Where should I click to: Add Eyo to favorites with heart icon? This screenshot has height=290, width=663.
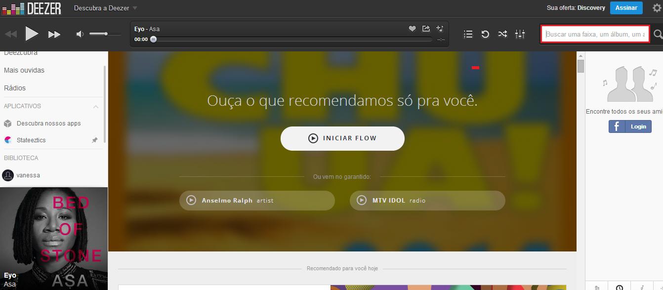point(412,29)
